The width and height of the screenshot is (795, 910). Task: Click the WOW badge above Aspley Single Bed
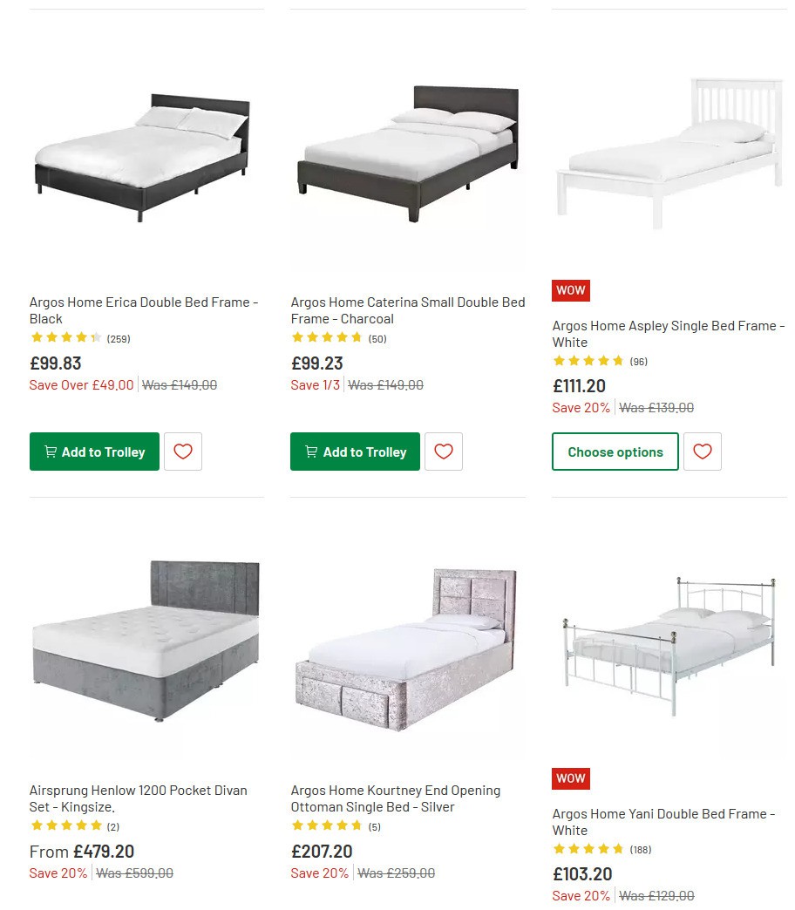pyautogui.click(x=570, y=290)
